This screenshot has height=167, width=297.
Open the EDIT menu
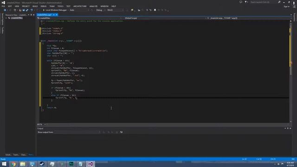(x=10, y=6)
